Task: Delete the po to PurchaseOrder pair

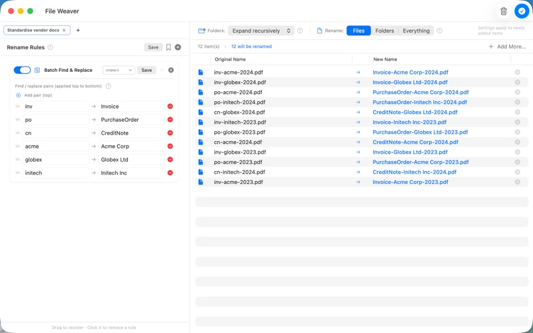Action: [171, 120]
